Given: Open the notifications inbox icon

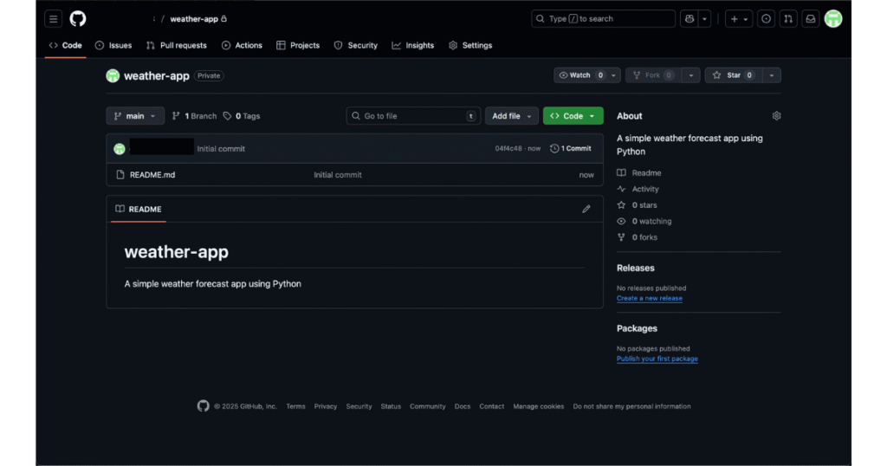Looking at the screenshot, I should pyautogui.click(x=811, y=19).
